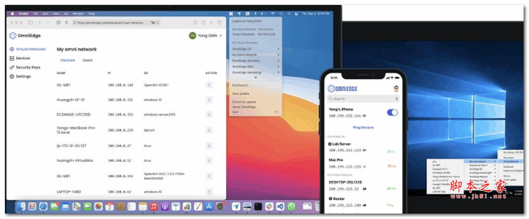
Task: Switch to the Users tab
Action: coord(87,60)
